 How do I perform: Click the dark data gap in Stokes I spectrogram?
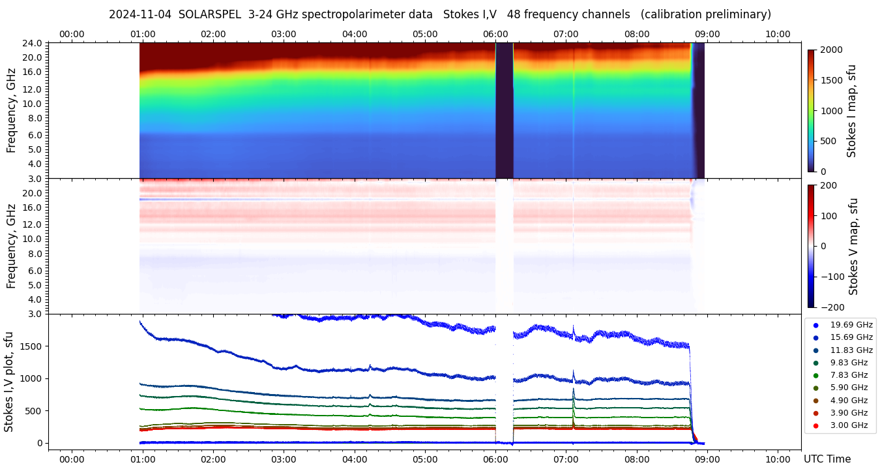[505, 110]
